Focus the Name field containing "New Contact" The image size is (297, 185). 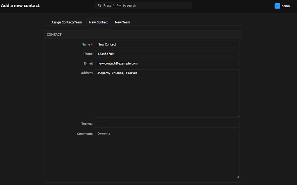tap(167, 44)
